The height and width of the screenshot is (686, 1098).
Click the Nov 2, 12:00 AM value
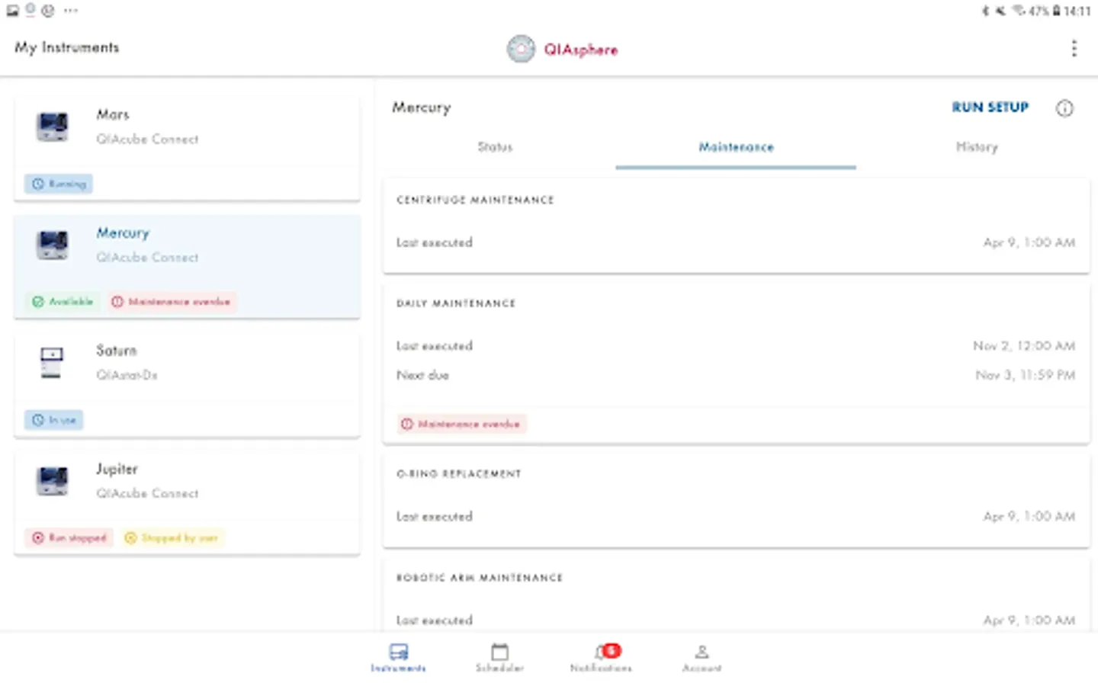point(1024,346)
